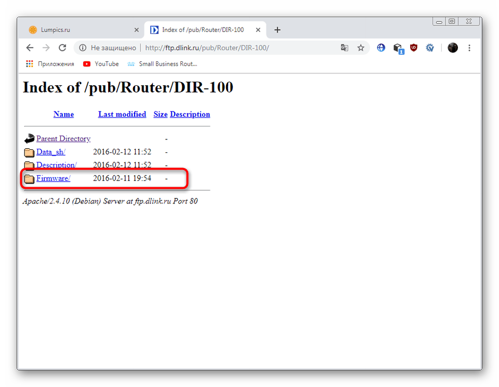Go forward with the forward arrow
This screenshot has height=387, width=499.
pos(46,48)
